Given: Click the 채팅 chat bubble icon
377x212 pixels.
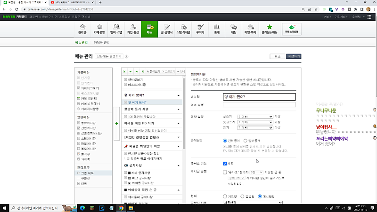Looking at the screenshot, I should tap(233, 29).
